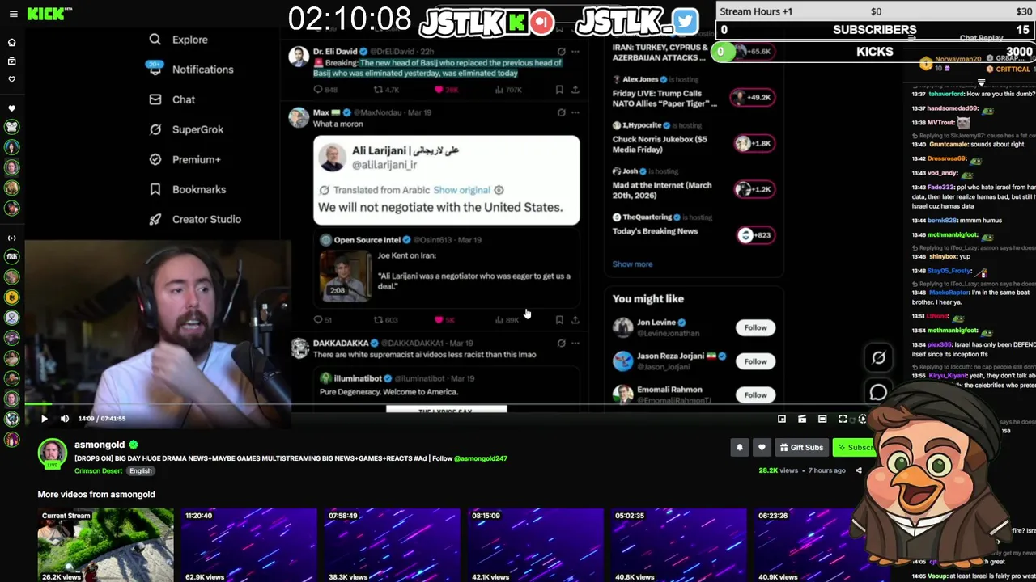Go to Kick Home in sidebar
The width and height of the screenshot is (1036, 582).
(x=11, y=42)
